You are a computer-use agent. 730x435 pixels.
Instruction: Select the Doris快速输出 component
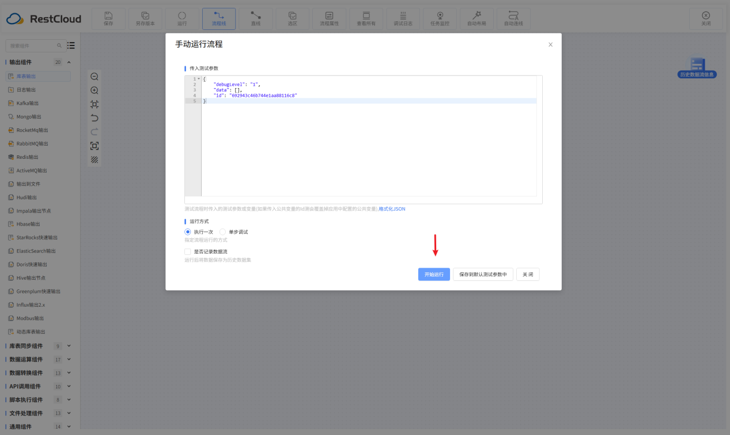tap(38, 265)
